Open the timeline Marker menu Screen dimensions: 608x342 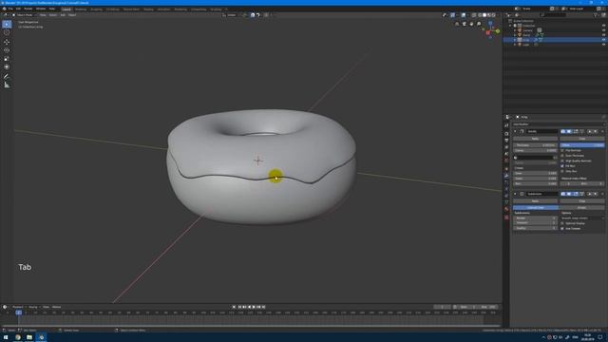point(57,307)
